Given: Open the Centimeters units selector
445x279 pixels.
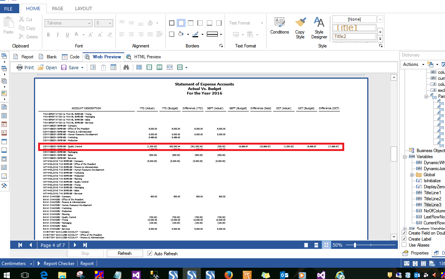Looking at the screenshot, I should [x=17, y=264].
